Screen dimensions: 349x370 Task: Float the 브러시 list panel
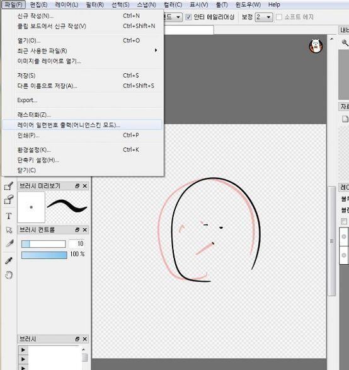tap(77, 339)
